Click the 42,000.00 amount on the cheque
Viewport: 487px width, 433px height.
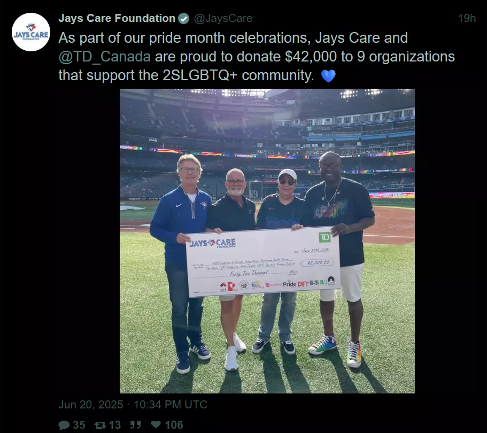click(x=318, y=262)
